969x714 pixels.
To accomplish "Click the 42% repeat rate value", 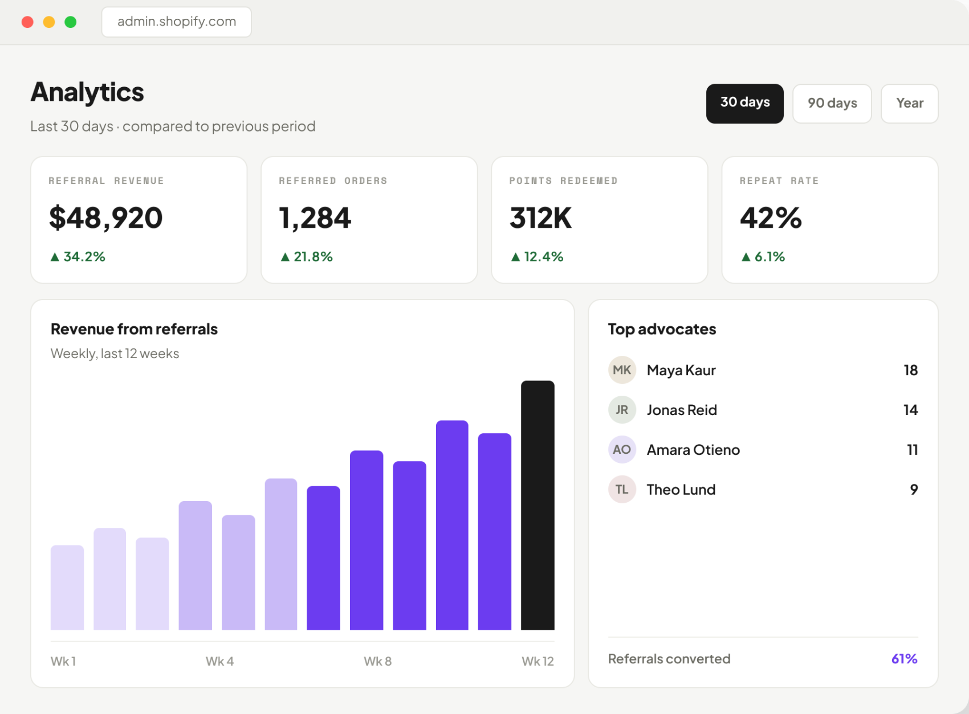I will (x=771, y=218).
